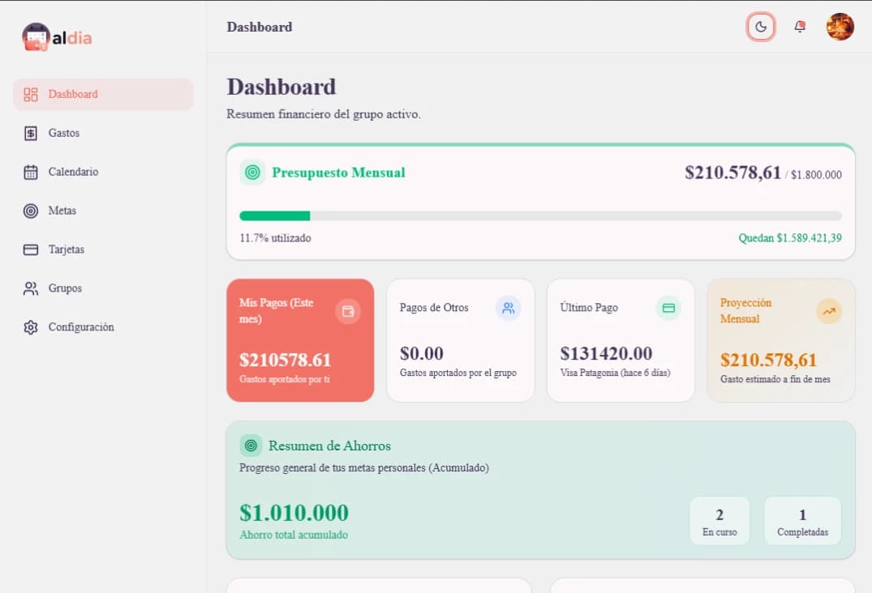Click the 11.7% utilizado label

(275, 238)
